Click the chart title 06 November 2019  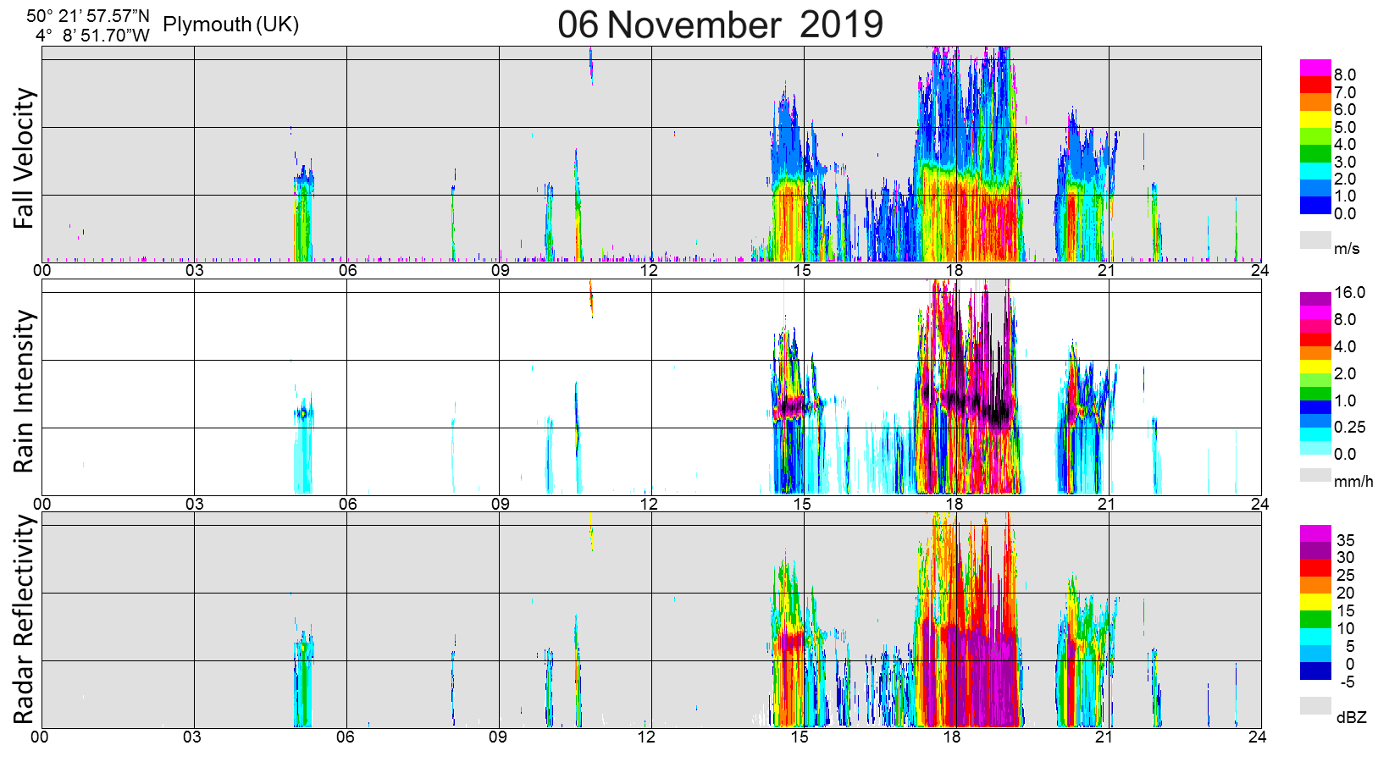(720, 25)
